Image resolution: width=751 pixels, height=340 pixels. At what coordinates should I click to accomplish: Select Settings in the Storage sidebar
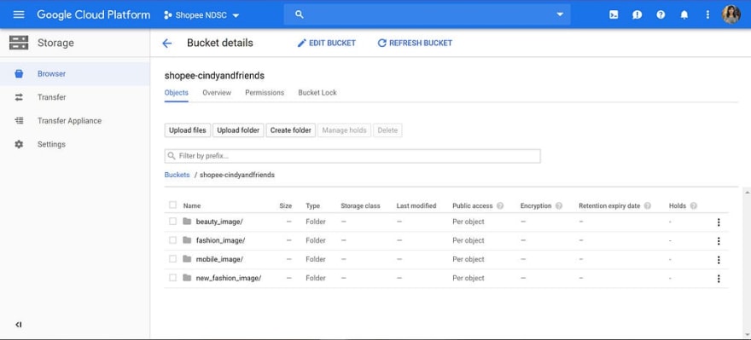click(x=75, y=144)
